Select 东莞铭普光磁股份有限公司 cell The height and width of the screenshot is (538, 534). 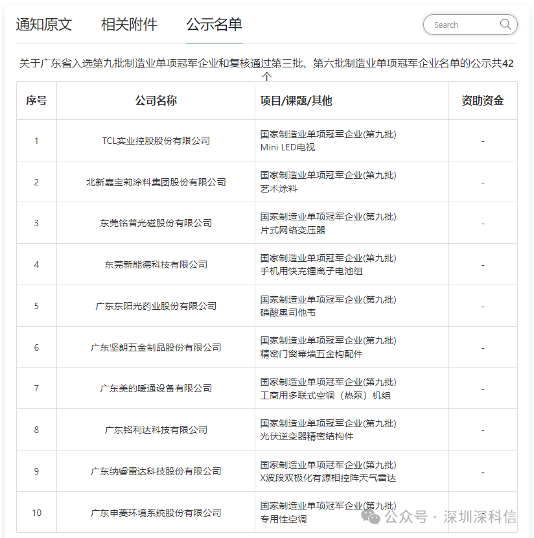156,224
